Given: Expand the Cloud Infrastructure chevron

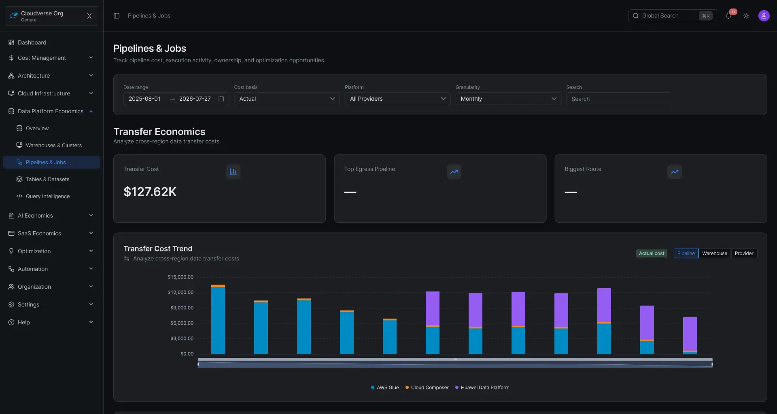Looking at the screenshot, I should point(91,93).
